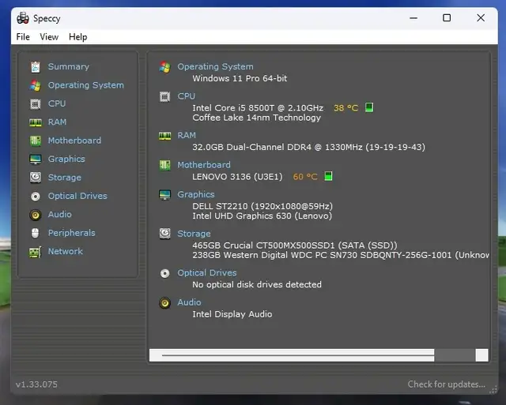Select Operating System in the sidebar
506x405 pixels.
[86, 85]
